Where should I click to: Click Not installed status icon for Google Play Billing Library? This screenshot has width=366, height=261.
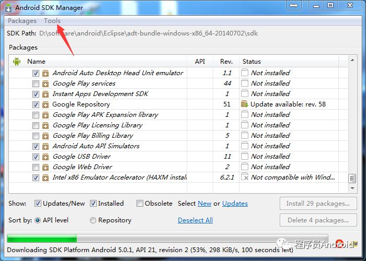point(244,135)
